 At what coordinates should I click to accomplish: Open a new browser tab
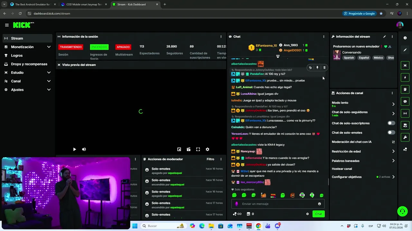coord(165,4)
